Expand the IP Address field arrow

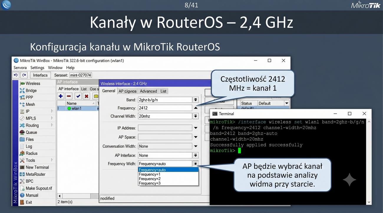pos(196,128)
